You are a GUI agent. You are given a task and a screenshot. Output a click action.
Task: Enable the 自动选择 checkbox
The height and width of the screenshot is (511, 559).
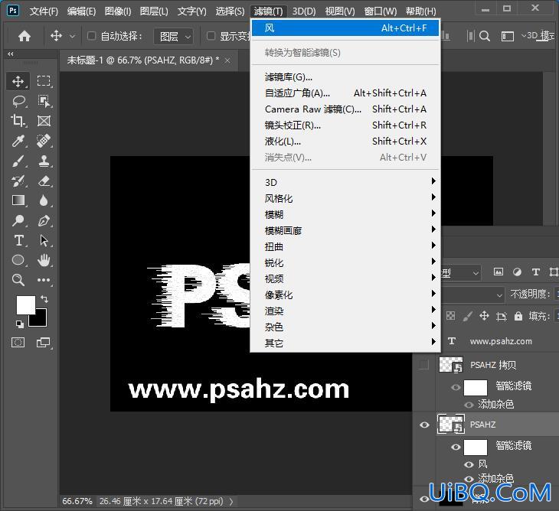tap(92, 36)
